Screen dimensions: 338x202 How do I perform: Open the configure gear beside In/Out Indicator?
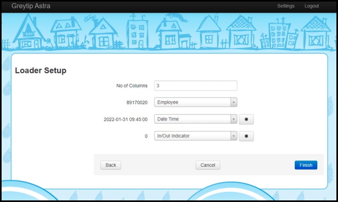click(x=246, y=136)
